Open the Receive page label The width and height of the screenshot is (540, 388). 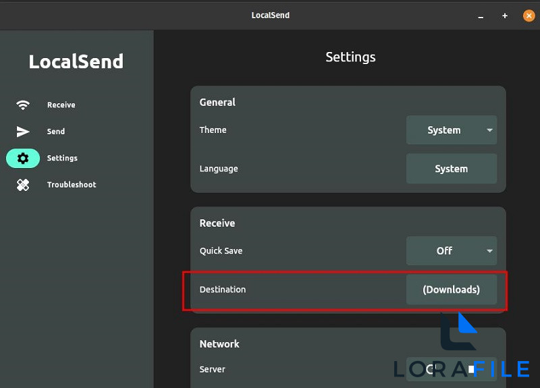(61, 105)
